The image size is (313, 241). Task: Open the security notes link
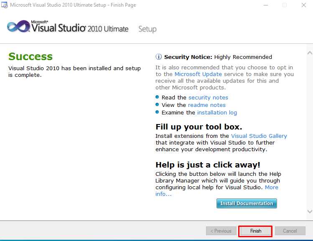pyautogui.click(x=208, y=98)
